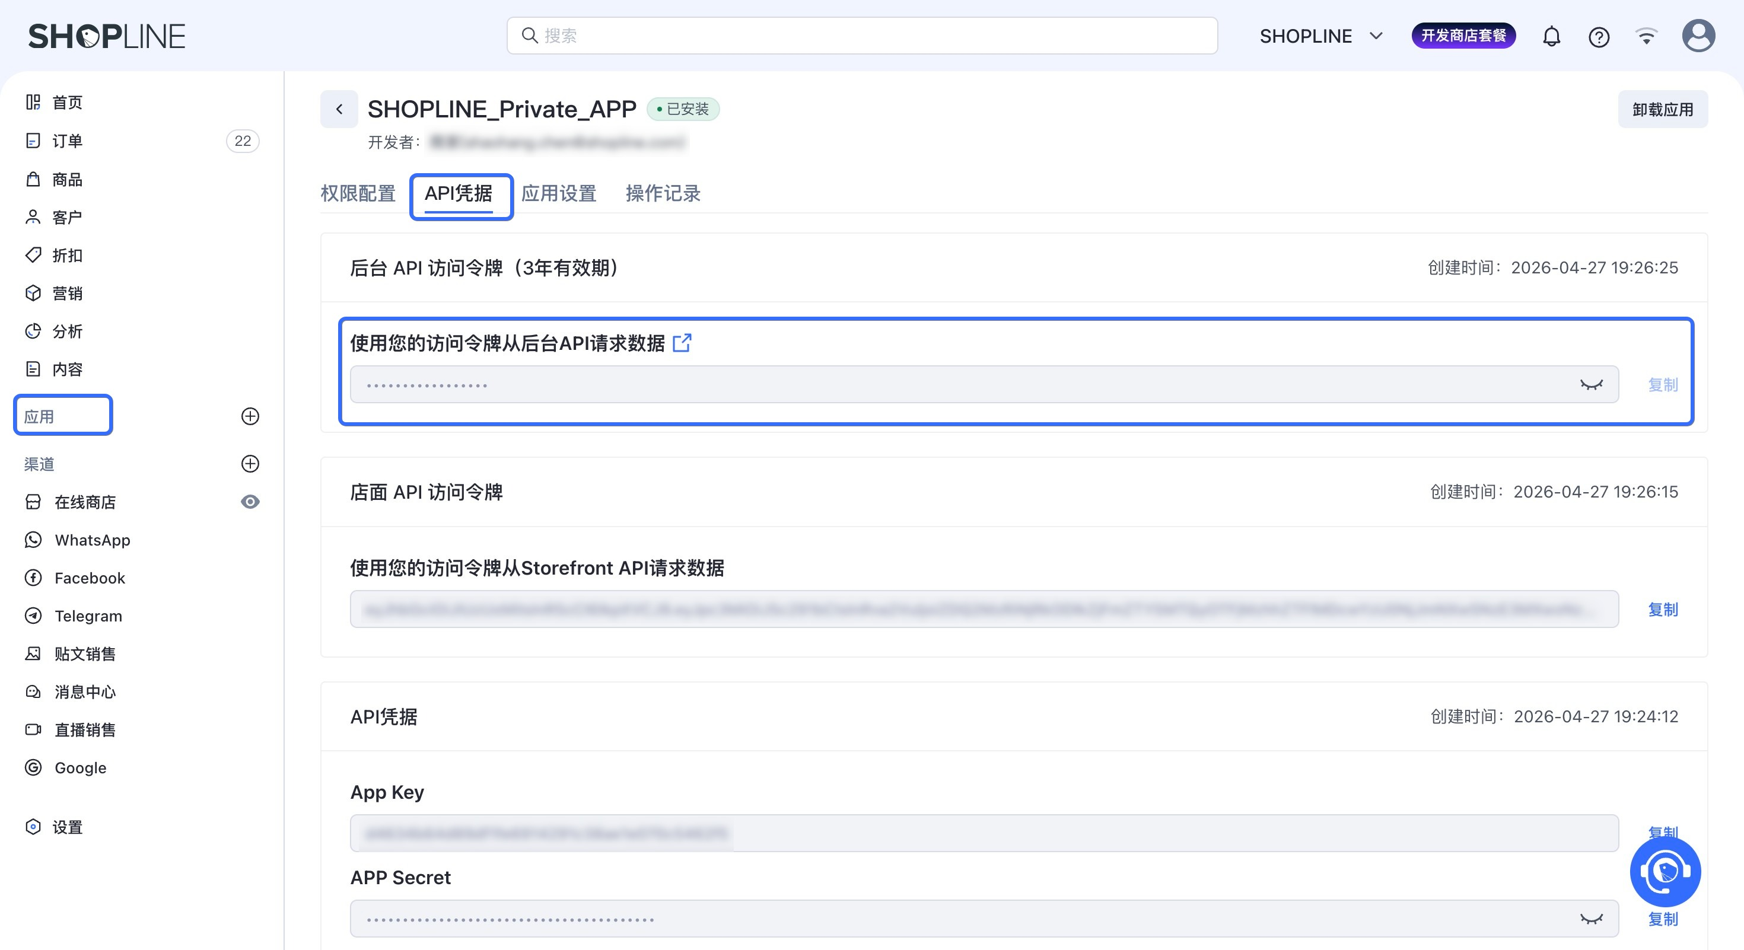
Task: Click the 开发商店套餐 plan badge
Action: pyautogui.click(x=1463, y=36)
